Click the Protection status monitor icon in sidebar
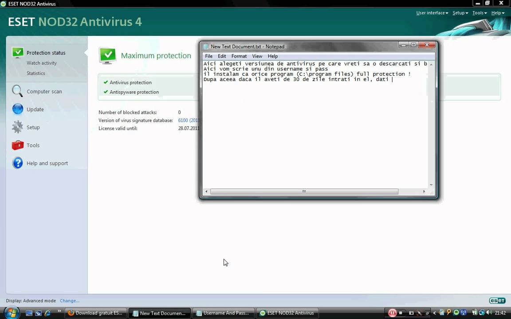This screenshot has height=319, width=511. point(18,53)
